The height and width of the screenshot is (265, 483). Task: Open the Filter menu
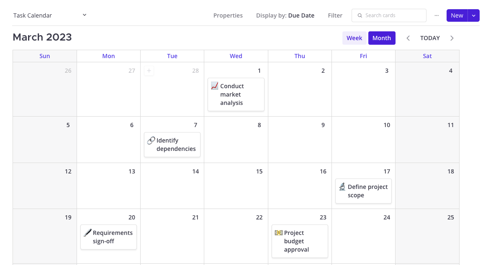coord(335,15)
